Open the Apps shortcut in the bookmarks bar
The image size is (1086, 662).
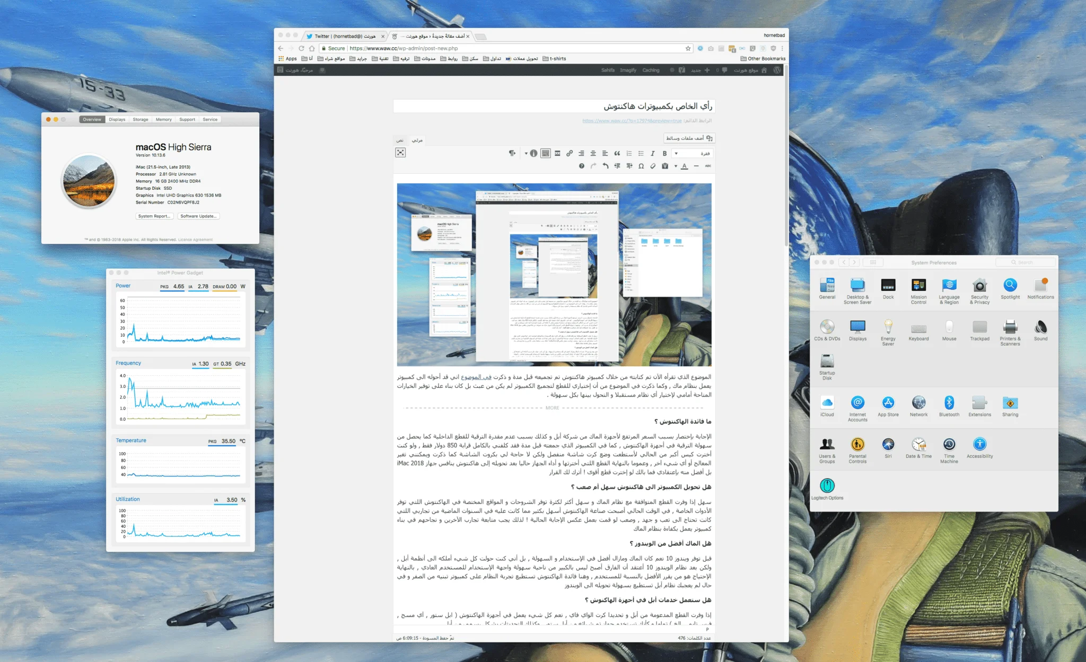[x=287, y=59]
